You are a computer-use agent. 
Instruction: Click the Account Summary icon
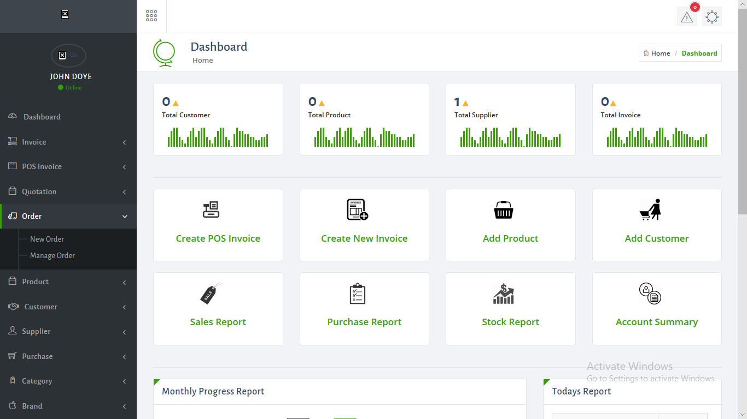tap(650, 294)
